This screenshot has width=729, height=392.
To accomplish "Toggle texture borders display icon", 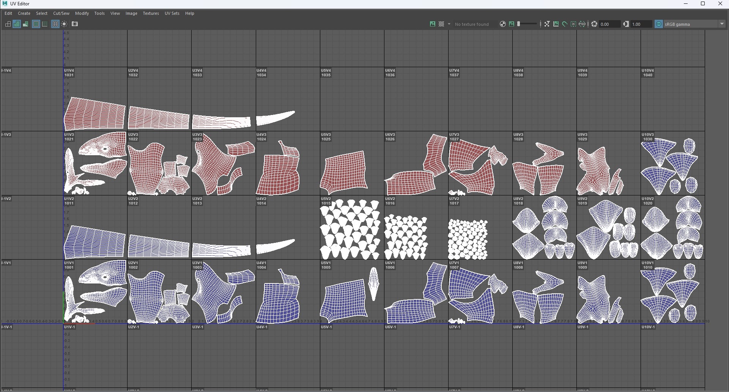I will [36, 24].
